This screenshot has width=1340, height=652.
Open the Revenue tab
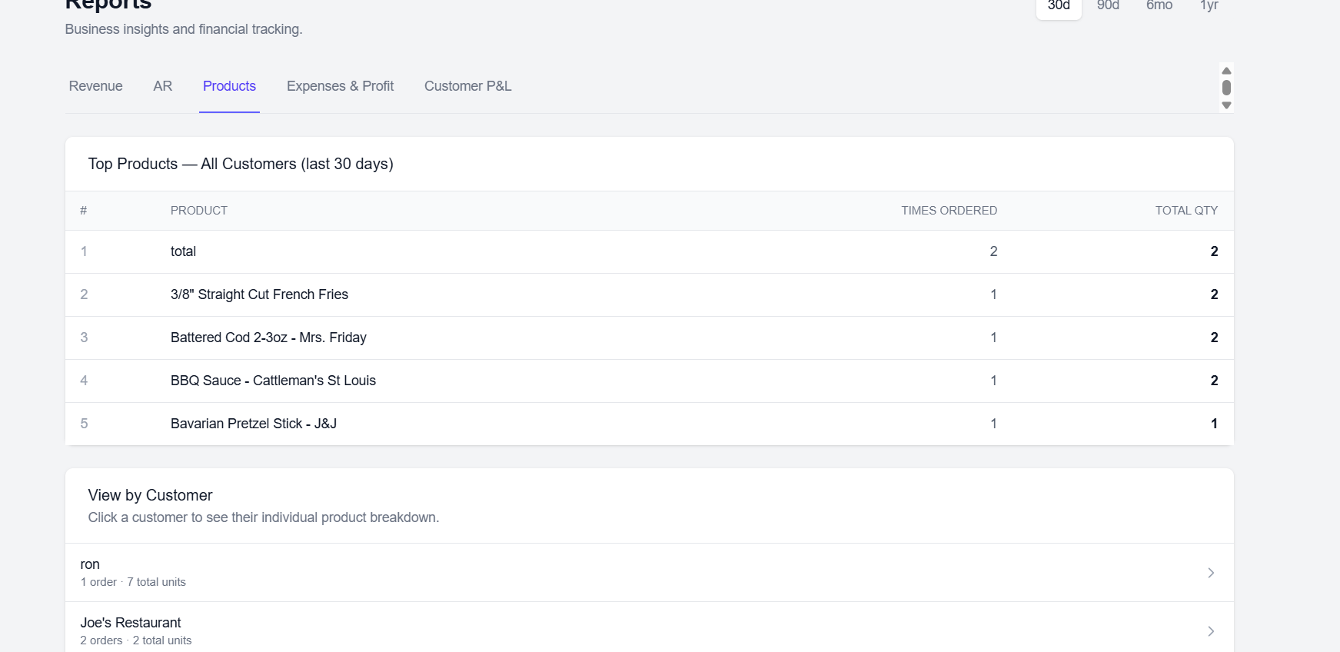click(x=95, y=86)
